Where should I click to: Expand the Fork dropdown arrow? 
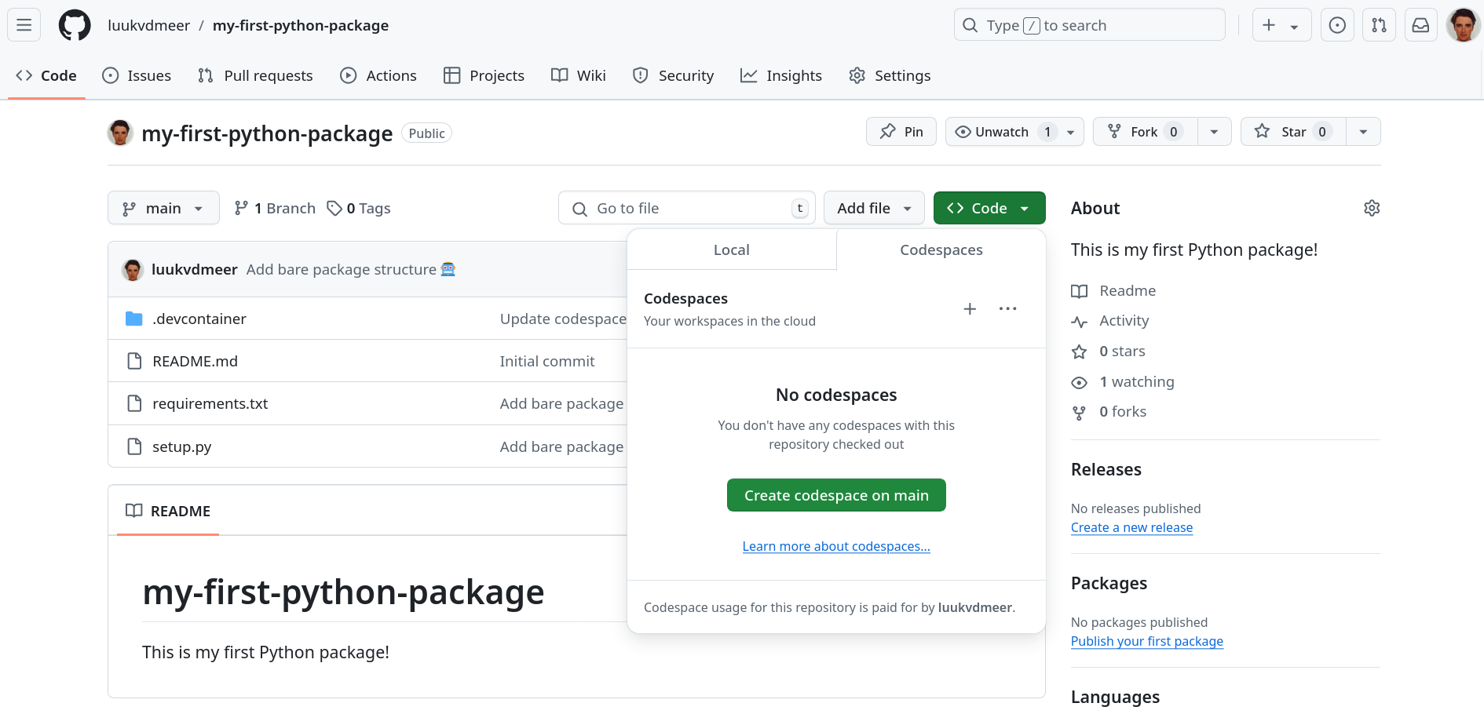point(1215,132)
